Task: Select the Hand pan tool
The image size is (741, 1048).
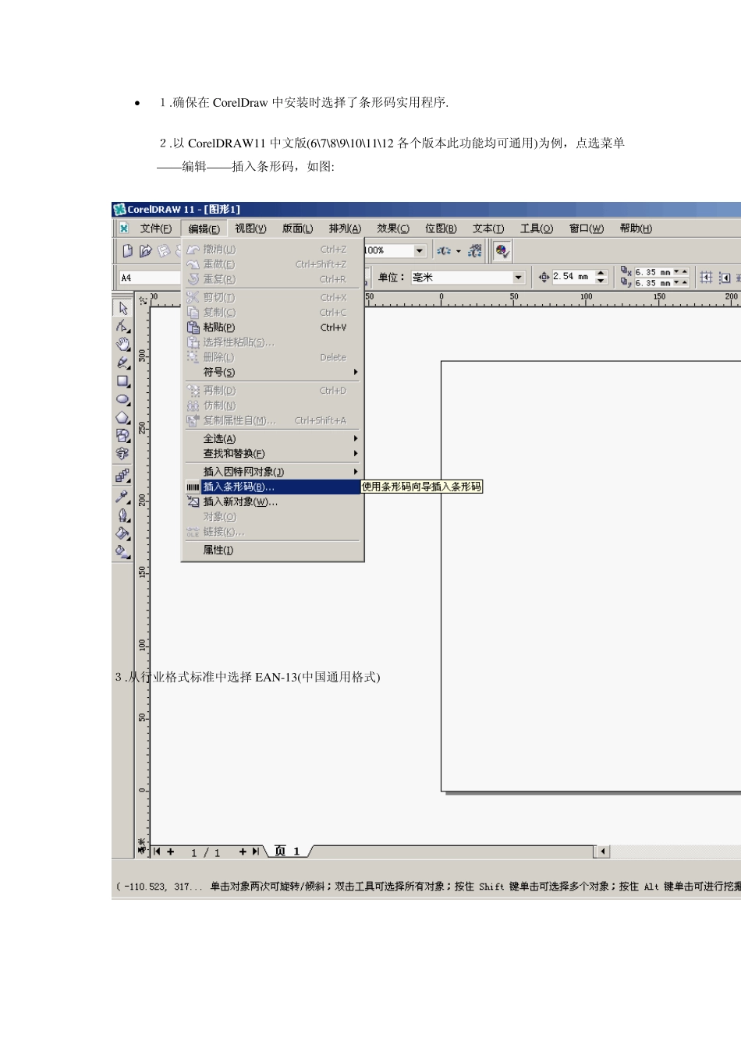Action: (123, 344)
